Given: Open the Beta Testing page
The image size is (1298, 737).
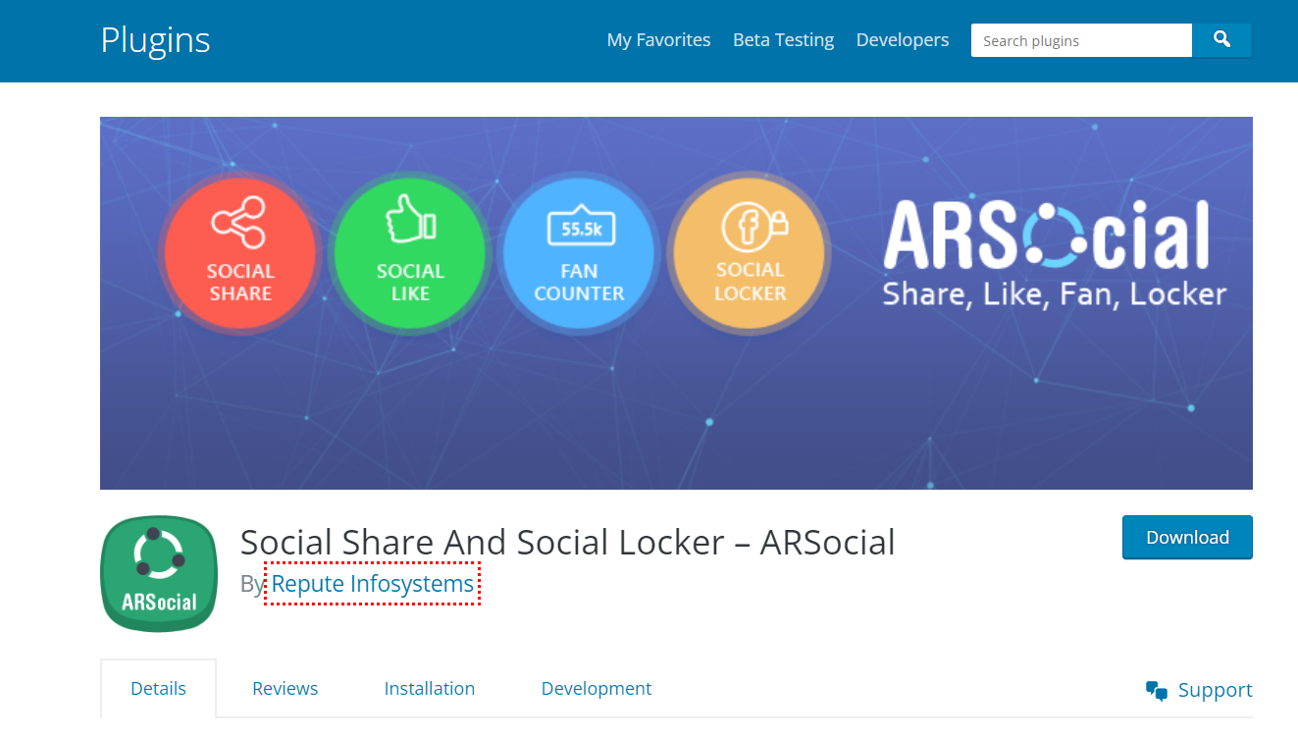Looking at the screenshot, I should coord(783,39).
